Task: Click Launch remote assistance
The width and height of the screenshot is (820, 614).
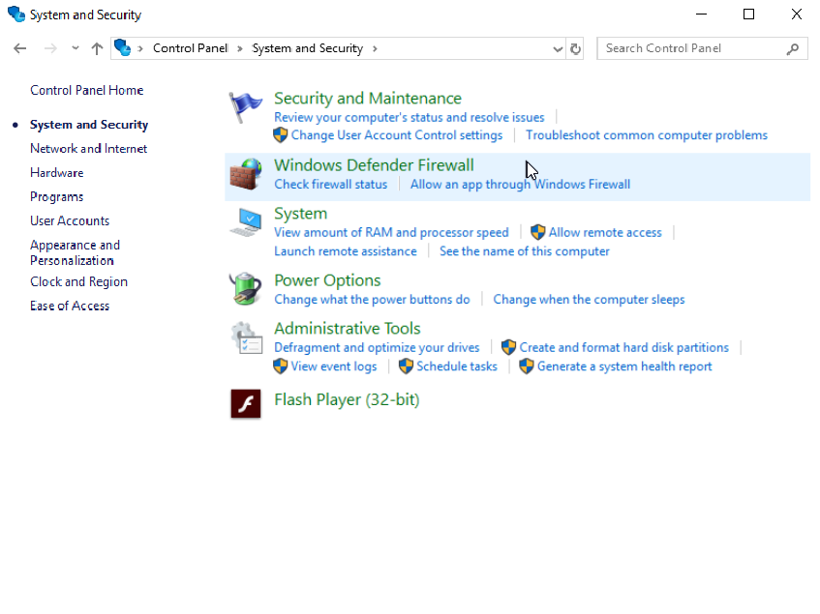Action: point(346,251)
